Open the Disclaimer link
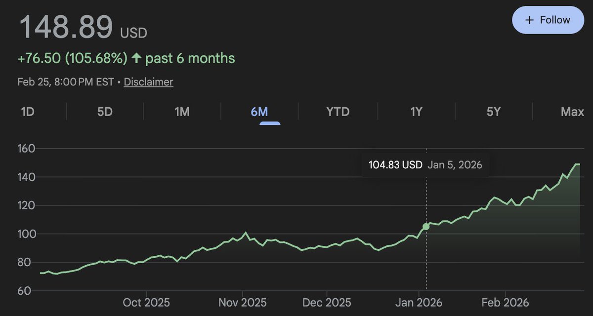This screenshot has width=593, height=316. [x=148, y=82]
